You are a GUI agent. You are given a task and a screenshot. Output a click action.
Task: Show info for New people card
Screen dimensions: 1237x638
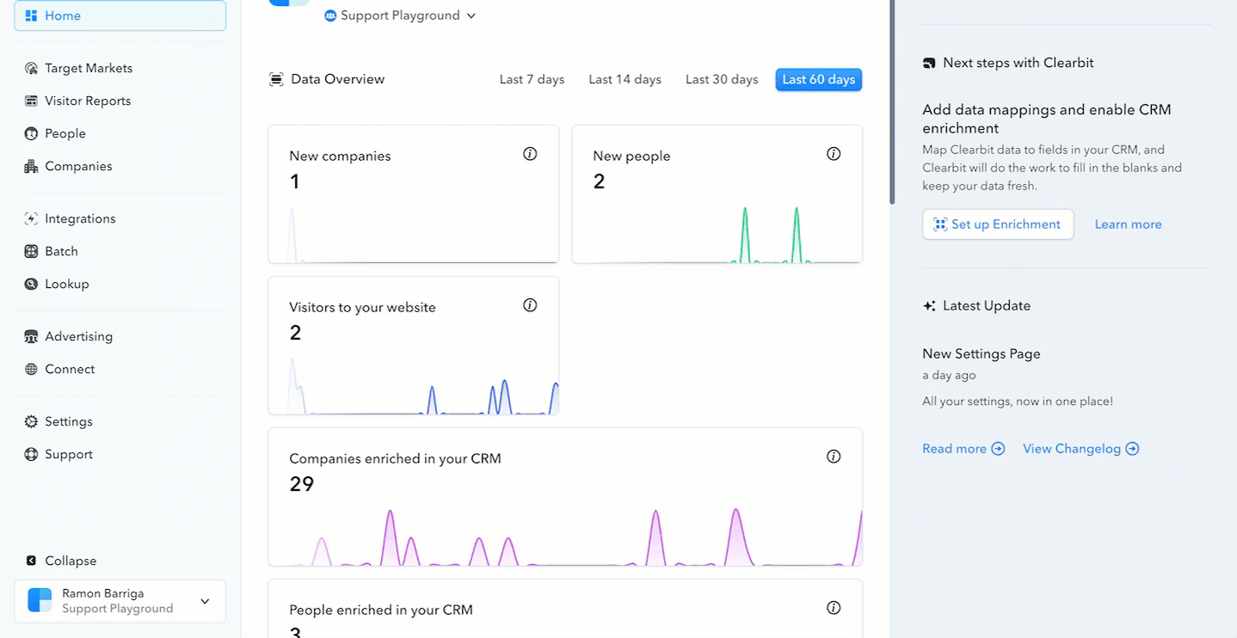834,154
